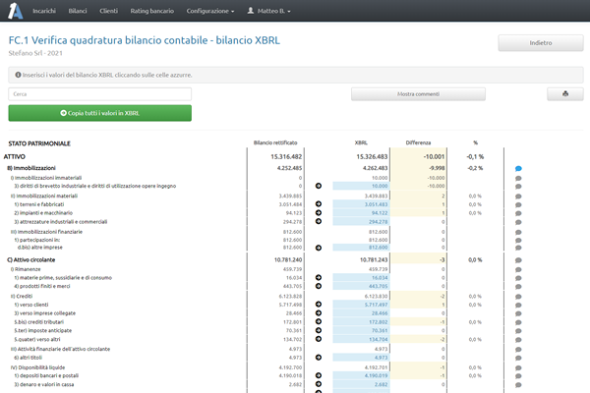Copy value arrow for altre imprese

pyautogui.click(x=319, y=248)
